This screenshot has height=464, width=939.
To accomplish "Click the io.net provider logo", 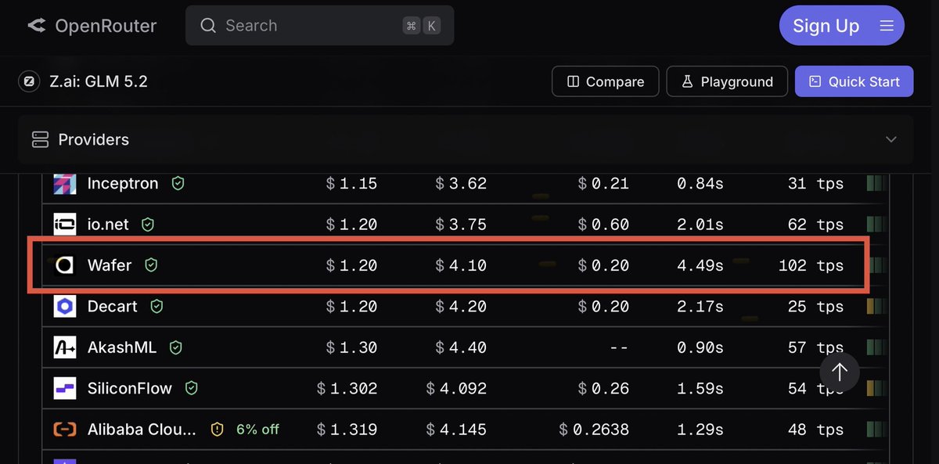I will point(65,225).
